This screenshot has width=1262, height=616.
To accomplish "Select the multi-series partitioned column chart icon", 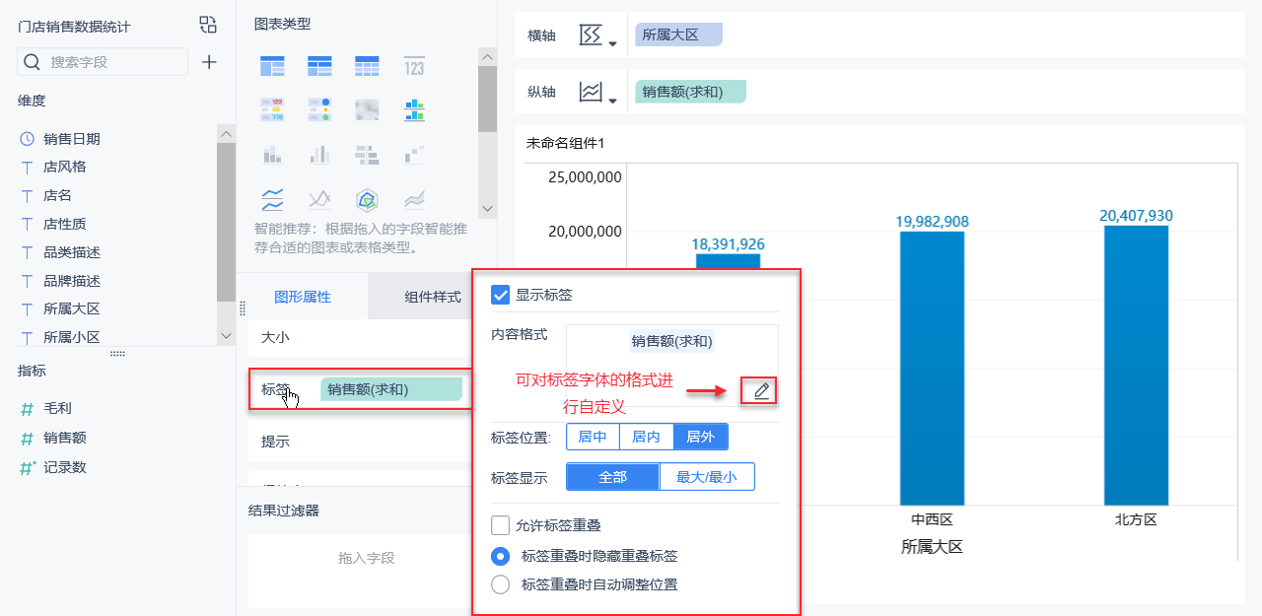I will [x=414, y=109].
